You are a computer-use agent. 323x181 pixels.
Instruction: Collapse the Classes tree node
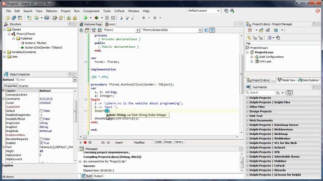[x=5, y=30]
